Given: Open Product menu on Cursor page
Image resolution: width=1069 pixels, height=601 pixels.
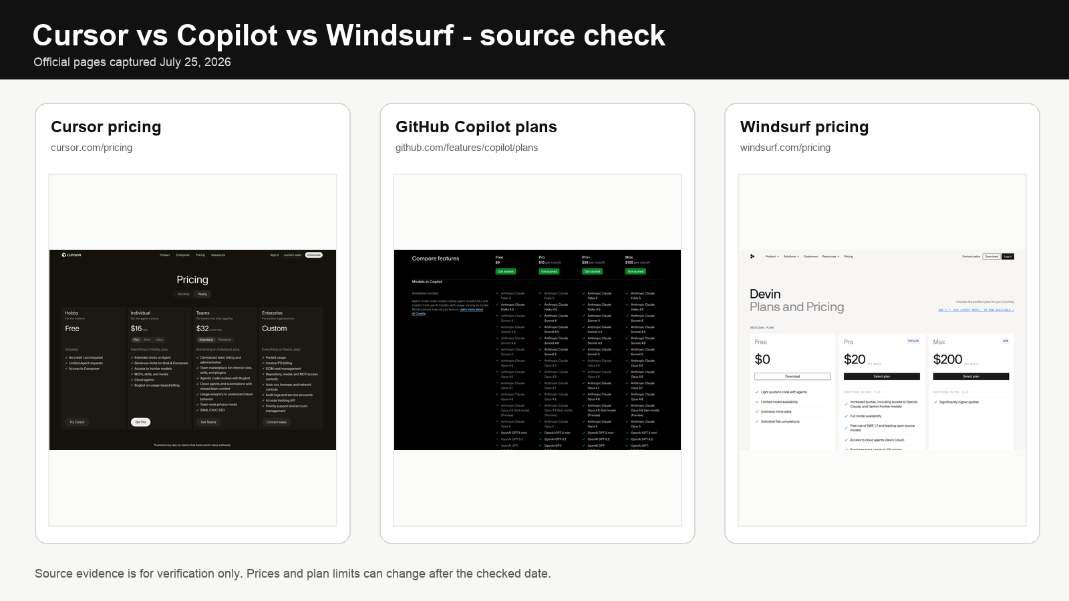Looking at the screenshot, I should 165,255.
